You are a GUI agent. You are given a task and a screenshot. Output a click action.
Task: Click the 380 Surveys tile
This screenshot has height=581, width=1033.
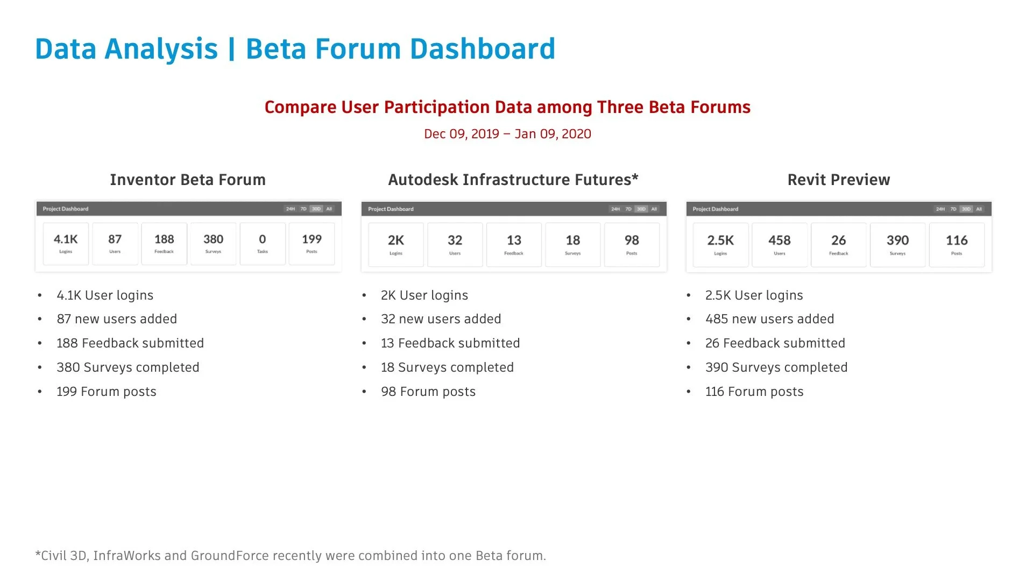[x=213, y=244]
